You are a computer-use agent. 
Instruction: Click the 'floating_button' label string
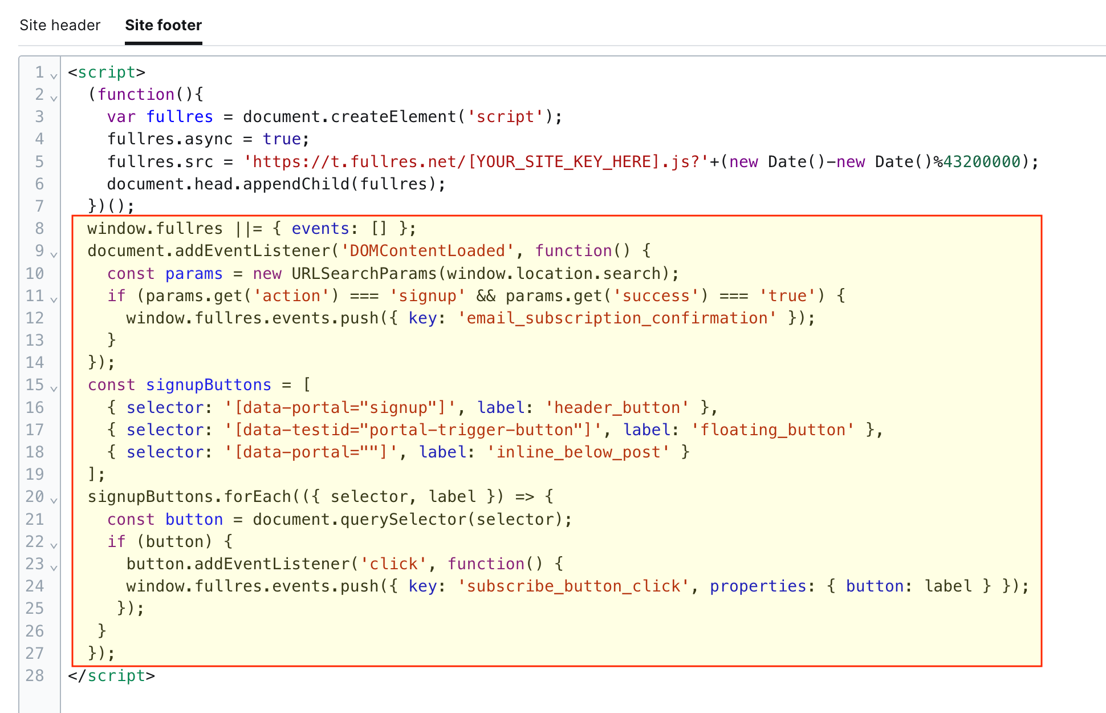point(772,430)
